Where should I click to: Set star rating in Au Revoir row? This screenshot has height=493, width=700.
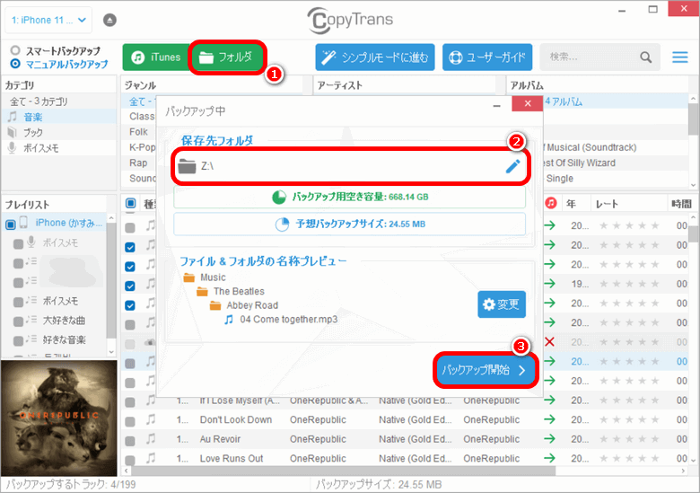[629, 438]
